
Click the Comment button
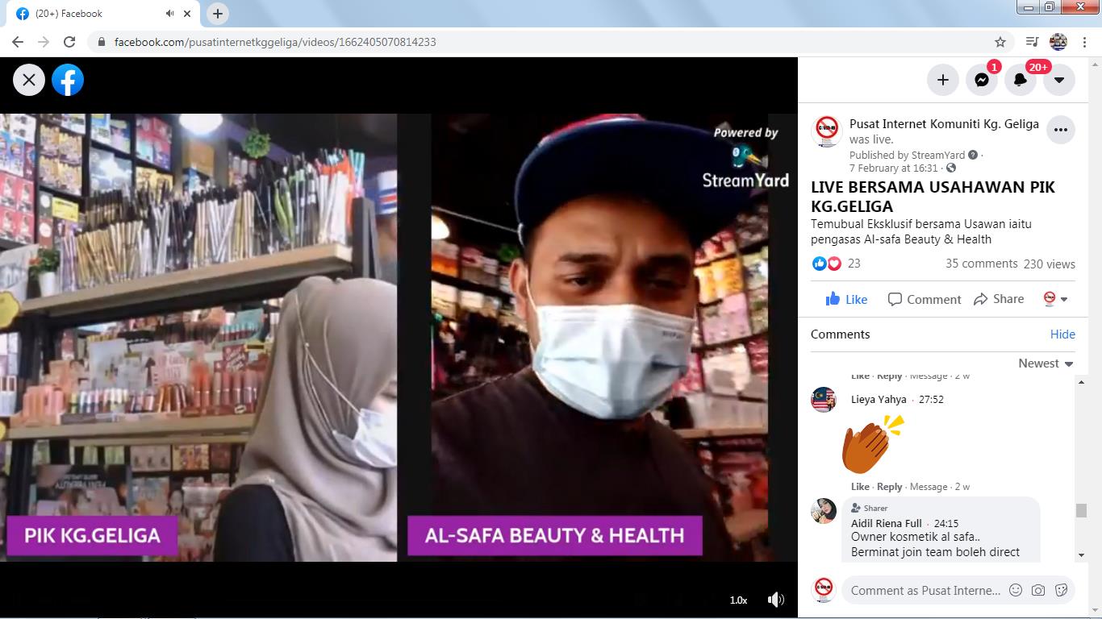[924, 299]
